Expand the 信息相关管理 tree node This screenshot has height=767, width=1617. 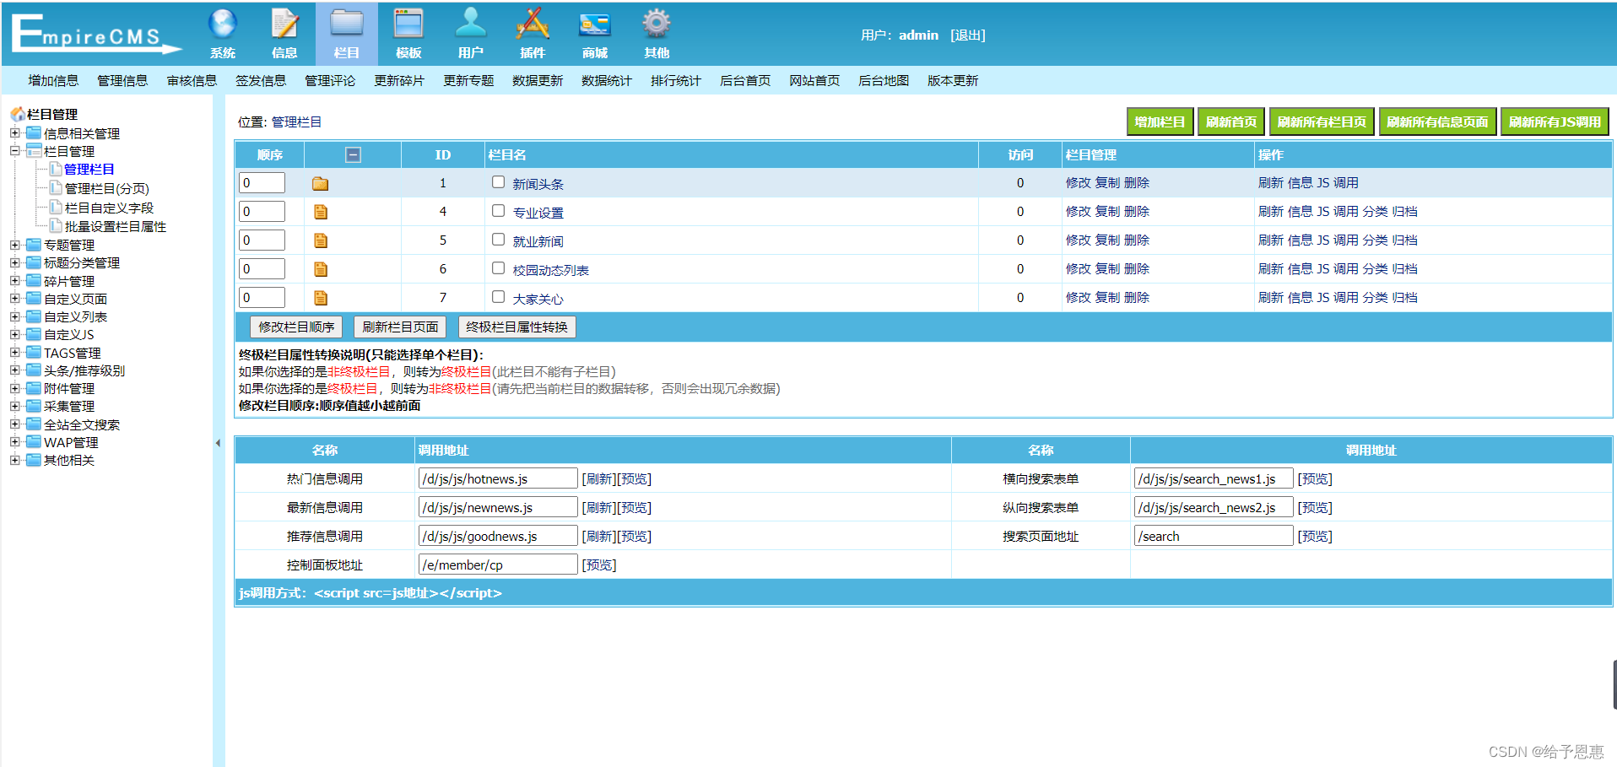point(14,133)
